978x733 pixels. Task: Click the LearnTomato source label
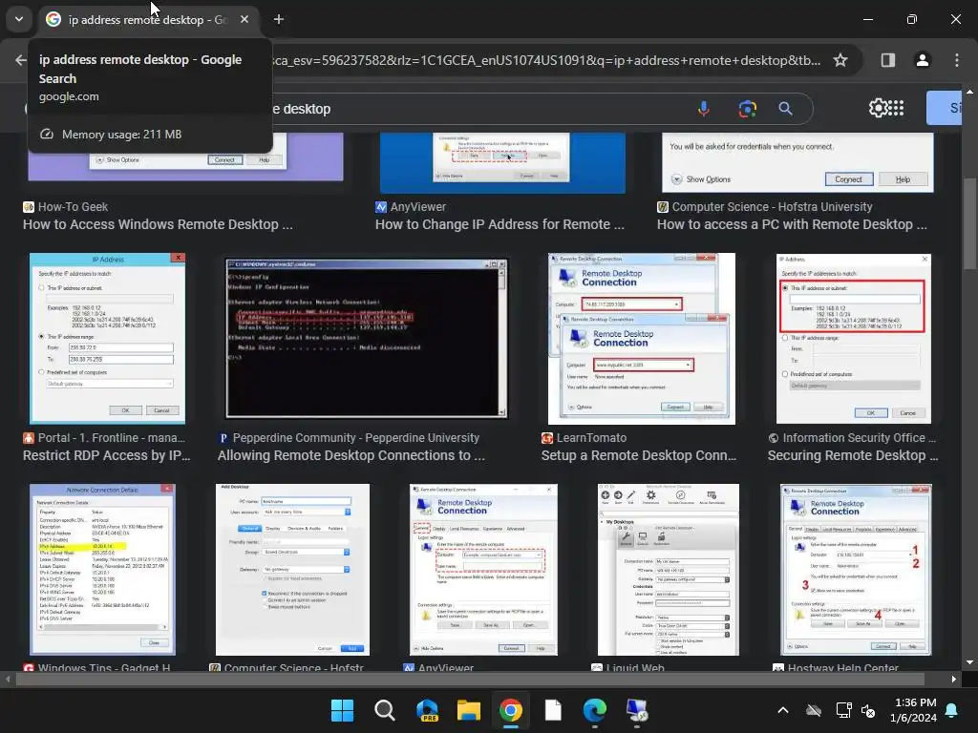(591, 438)
